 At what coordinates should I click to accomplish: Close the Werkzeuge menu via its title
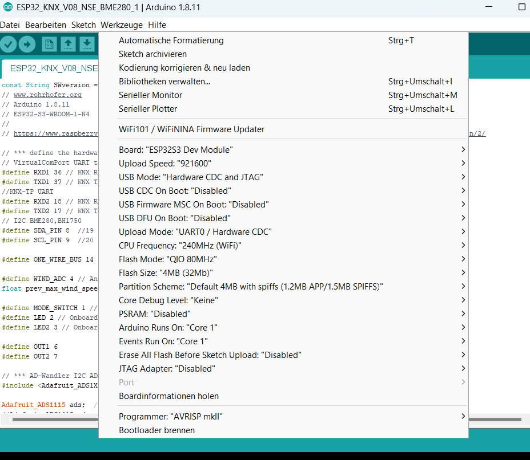(x=122, y=25)
